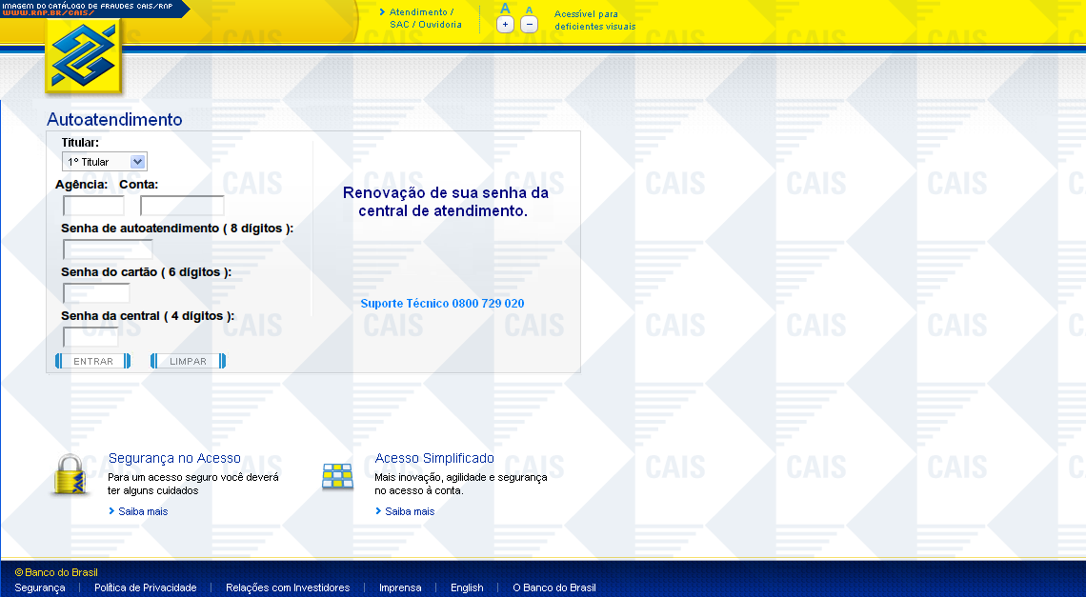Open the Imprensa footer link
Image resolution: width=1086 pixels, height=597 pixels.
(x=400, y=587)
